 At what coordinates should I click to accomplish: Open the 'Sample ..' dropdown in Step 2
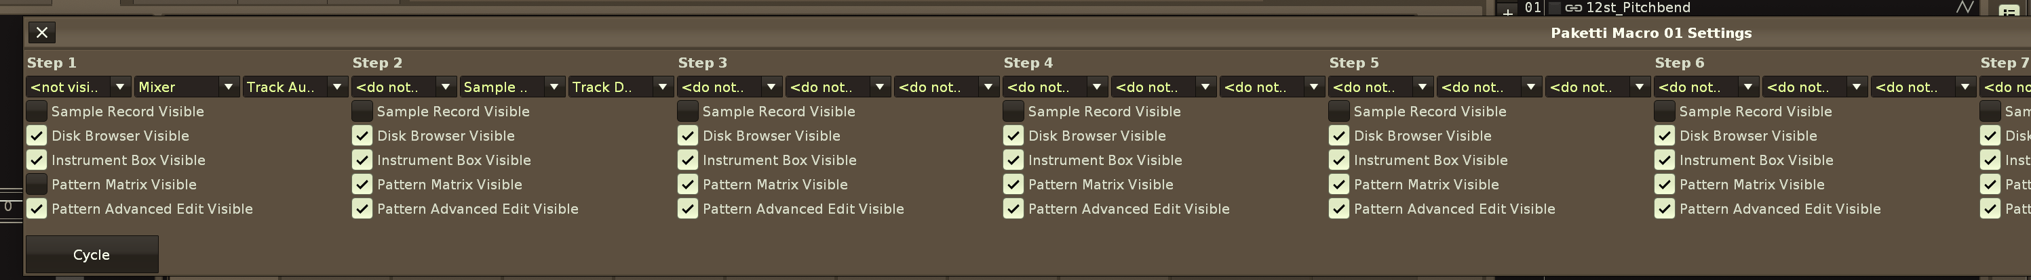click(511, 87)
